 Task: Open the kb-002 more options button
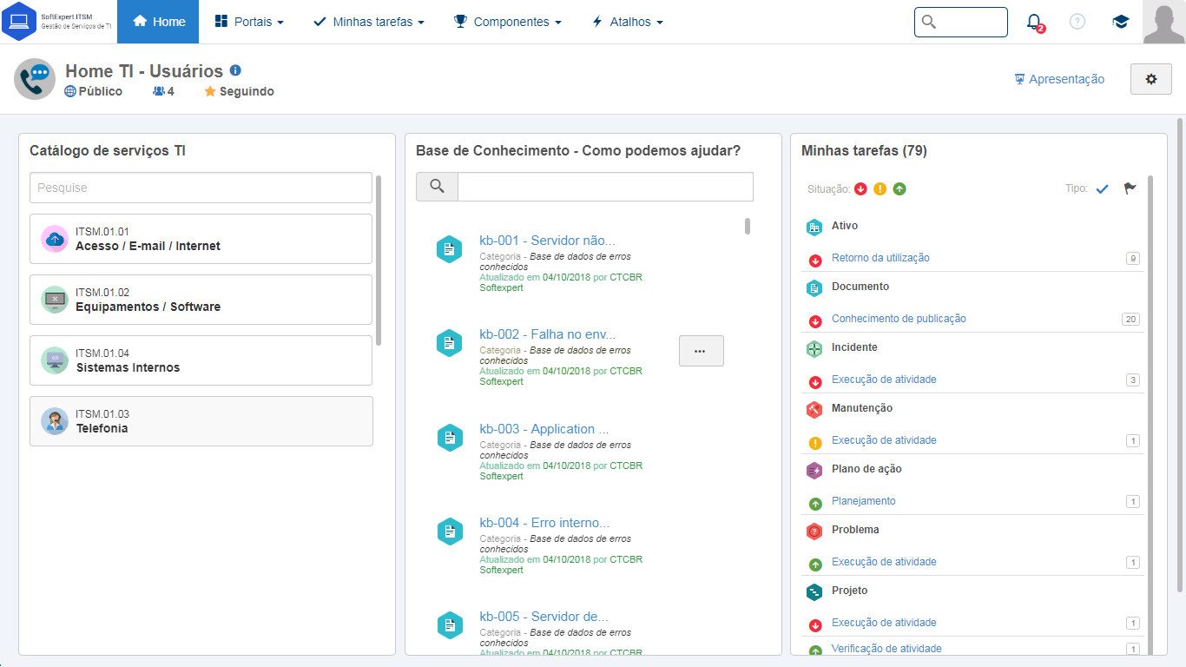[x=701, y=351]
